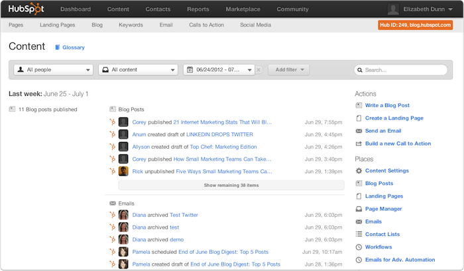
Task: Click the Write a Blog Post icon
Action: [x=359, y=106]
